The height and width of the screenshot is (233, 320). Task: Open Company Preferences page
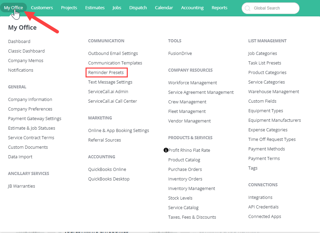(x=30, y=109)
